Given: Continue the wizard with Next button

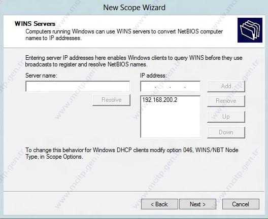Looking at the screenshot, I should [198, 204].
